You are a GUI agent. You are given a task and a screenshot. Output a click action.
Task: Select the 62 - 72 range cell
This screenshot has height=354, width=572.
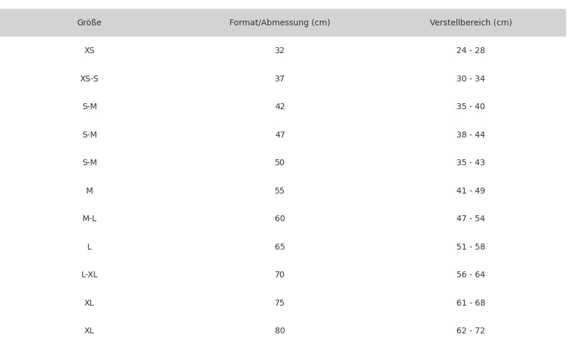pyautogui.click(x=471, y=331)
